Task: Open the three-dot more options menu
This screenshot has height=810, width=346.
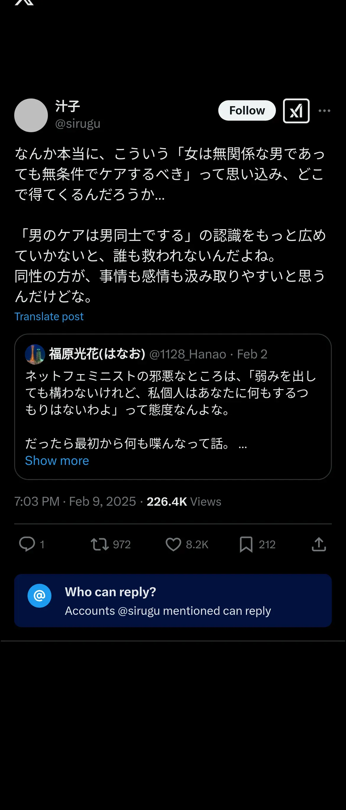Action: 324,111
